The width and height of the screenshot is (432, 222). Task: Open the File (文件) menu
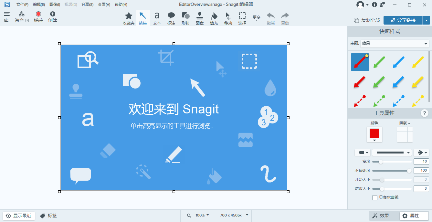(x=22, y=5)
